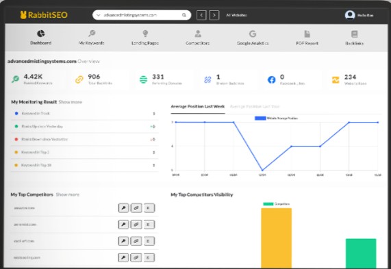Select Average Position Last Week tab
The width and height of the screenshot is (391, 269).
[x=198, y=107]
